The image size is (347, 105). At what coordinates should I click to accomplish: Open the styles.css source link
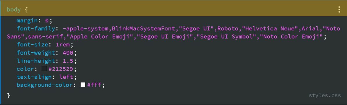pyautogui.click(x=325, y=95)
